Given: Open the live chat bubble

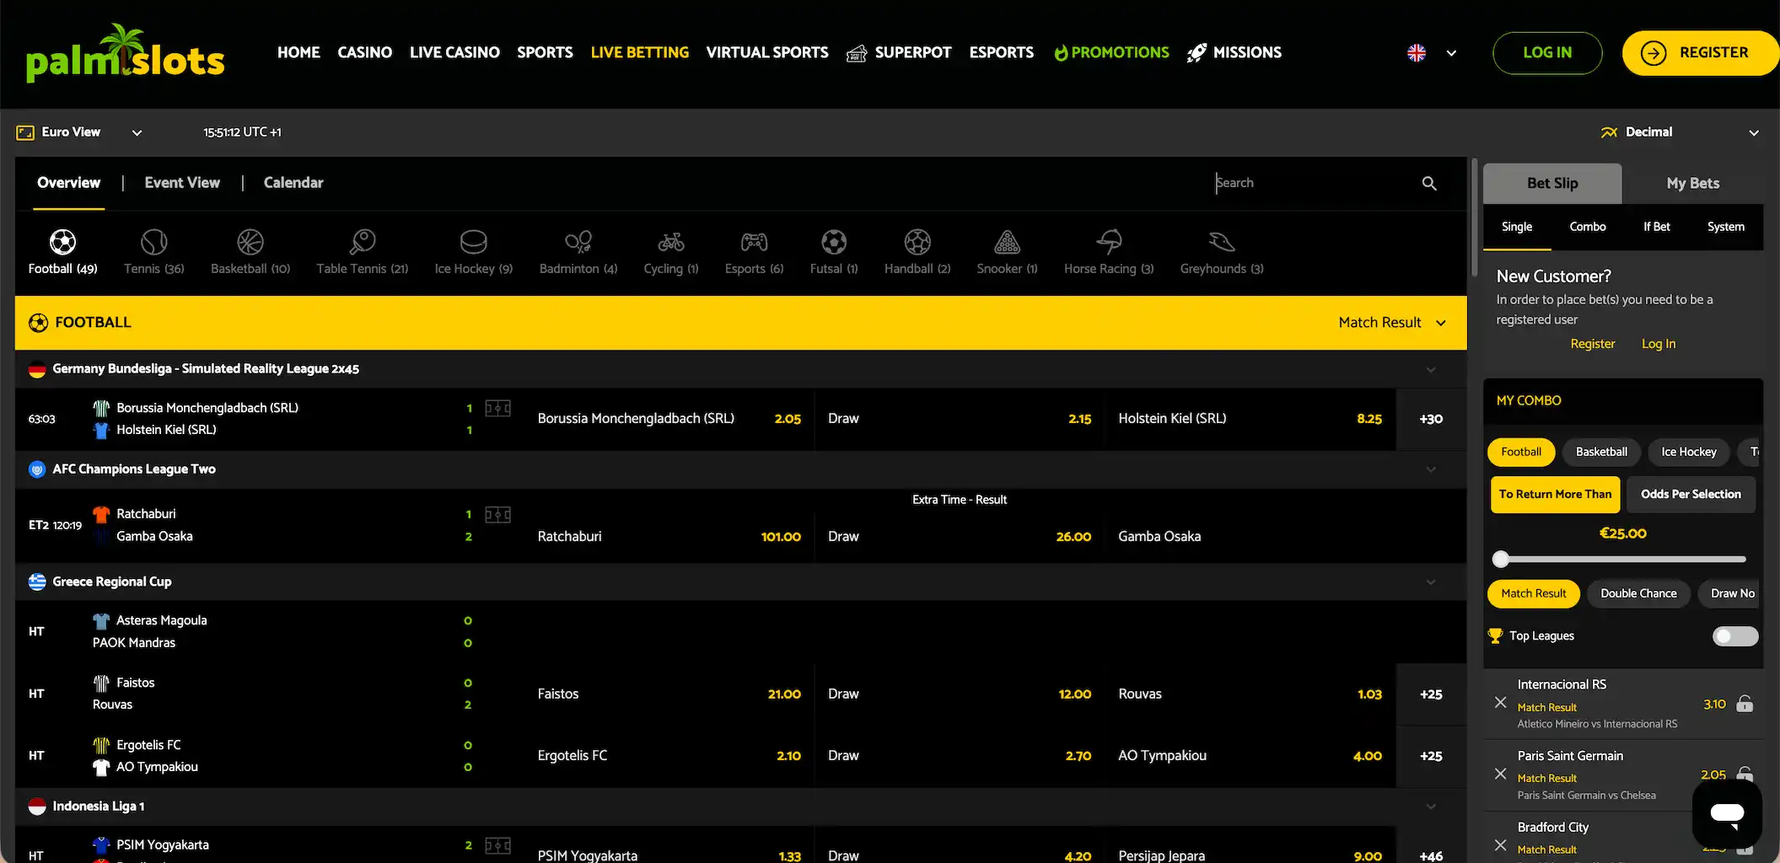Looking at the screenshot, I should click(x=1727, y=813).
